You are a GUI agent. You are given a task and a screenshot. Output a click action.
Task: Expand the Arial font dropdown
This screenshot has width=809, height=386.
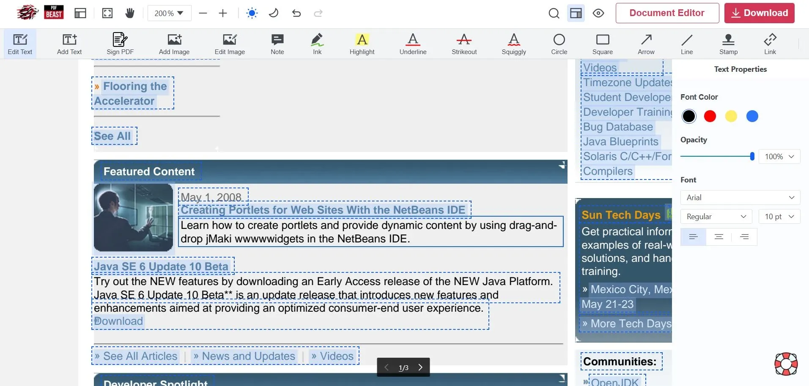tap(740, 198)
